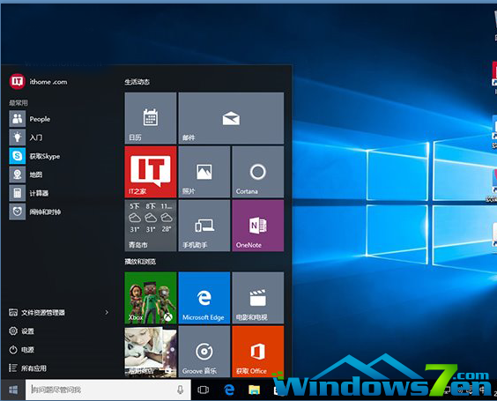Open File Explorer from the taskbar
The height and width of the screenshot is (401, 497).
tap(254, 390)
